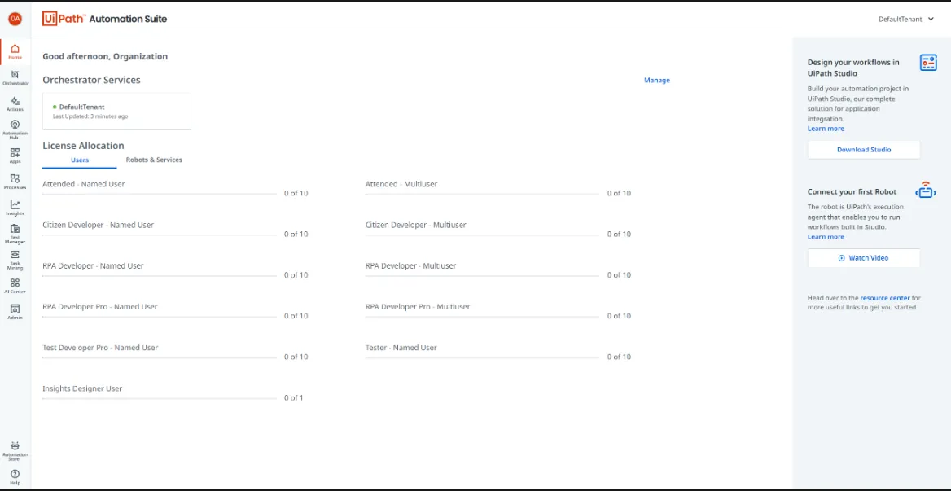Open Automation Store sidebar icon

pyautogui.click(x=15, y=451)
